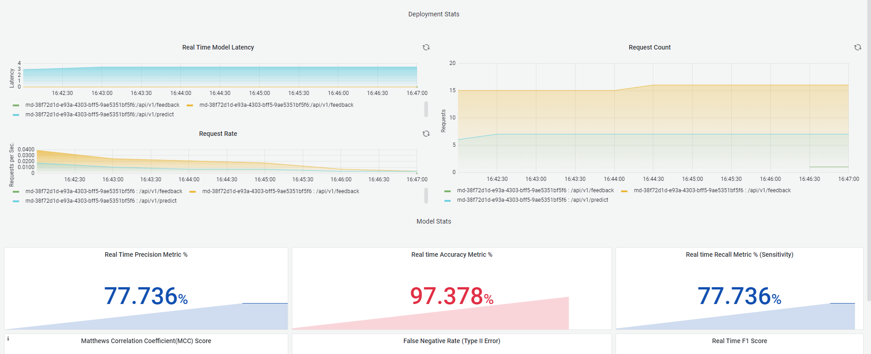The width and height of the screenshot is (871, 354).
Task: Click the Request Count chart area
Action: (653, 118)
